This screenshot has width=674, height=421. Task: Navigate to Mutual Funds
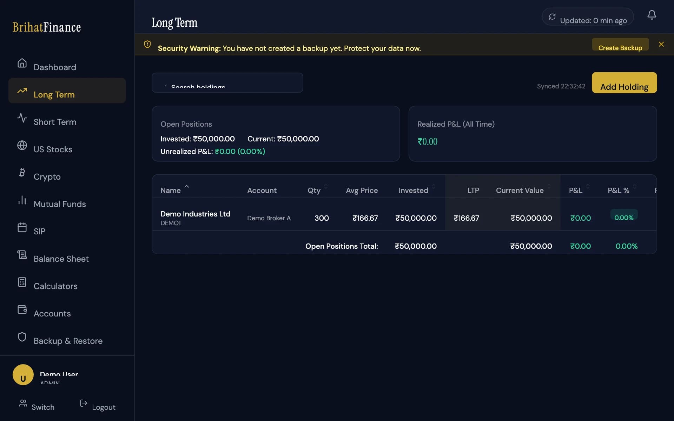click(67, 200)
